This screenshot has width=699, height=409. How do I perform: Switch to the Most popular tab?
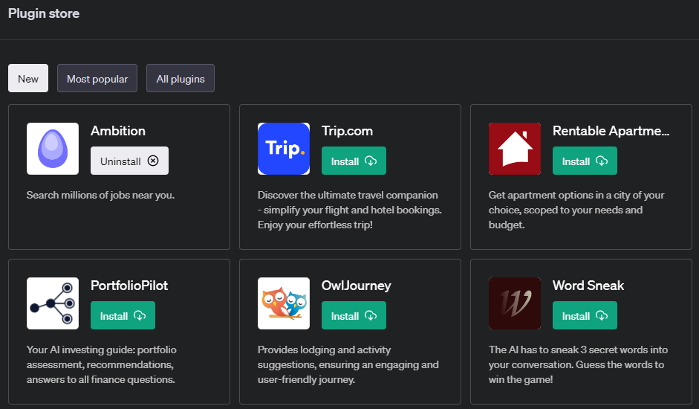[x=97, y=79]
